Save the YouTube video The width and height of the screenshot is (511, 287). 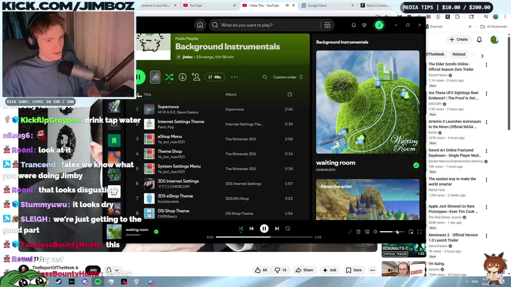coord(354,270)
